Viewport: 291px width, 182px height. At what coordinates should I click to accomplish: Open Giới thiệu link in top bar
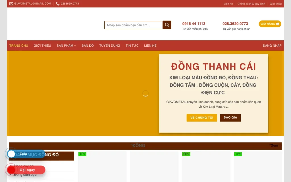(x=276, y=4)
